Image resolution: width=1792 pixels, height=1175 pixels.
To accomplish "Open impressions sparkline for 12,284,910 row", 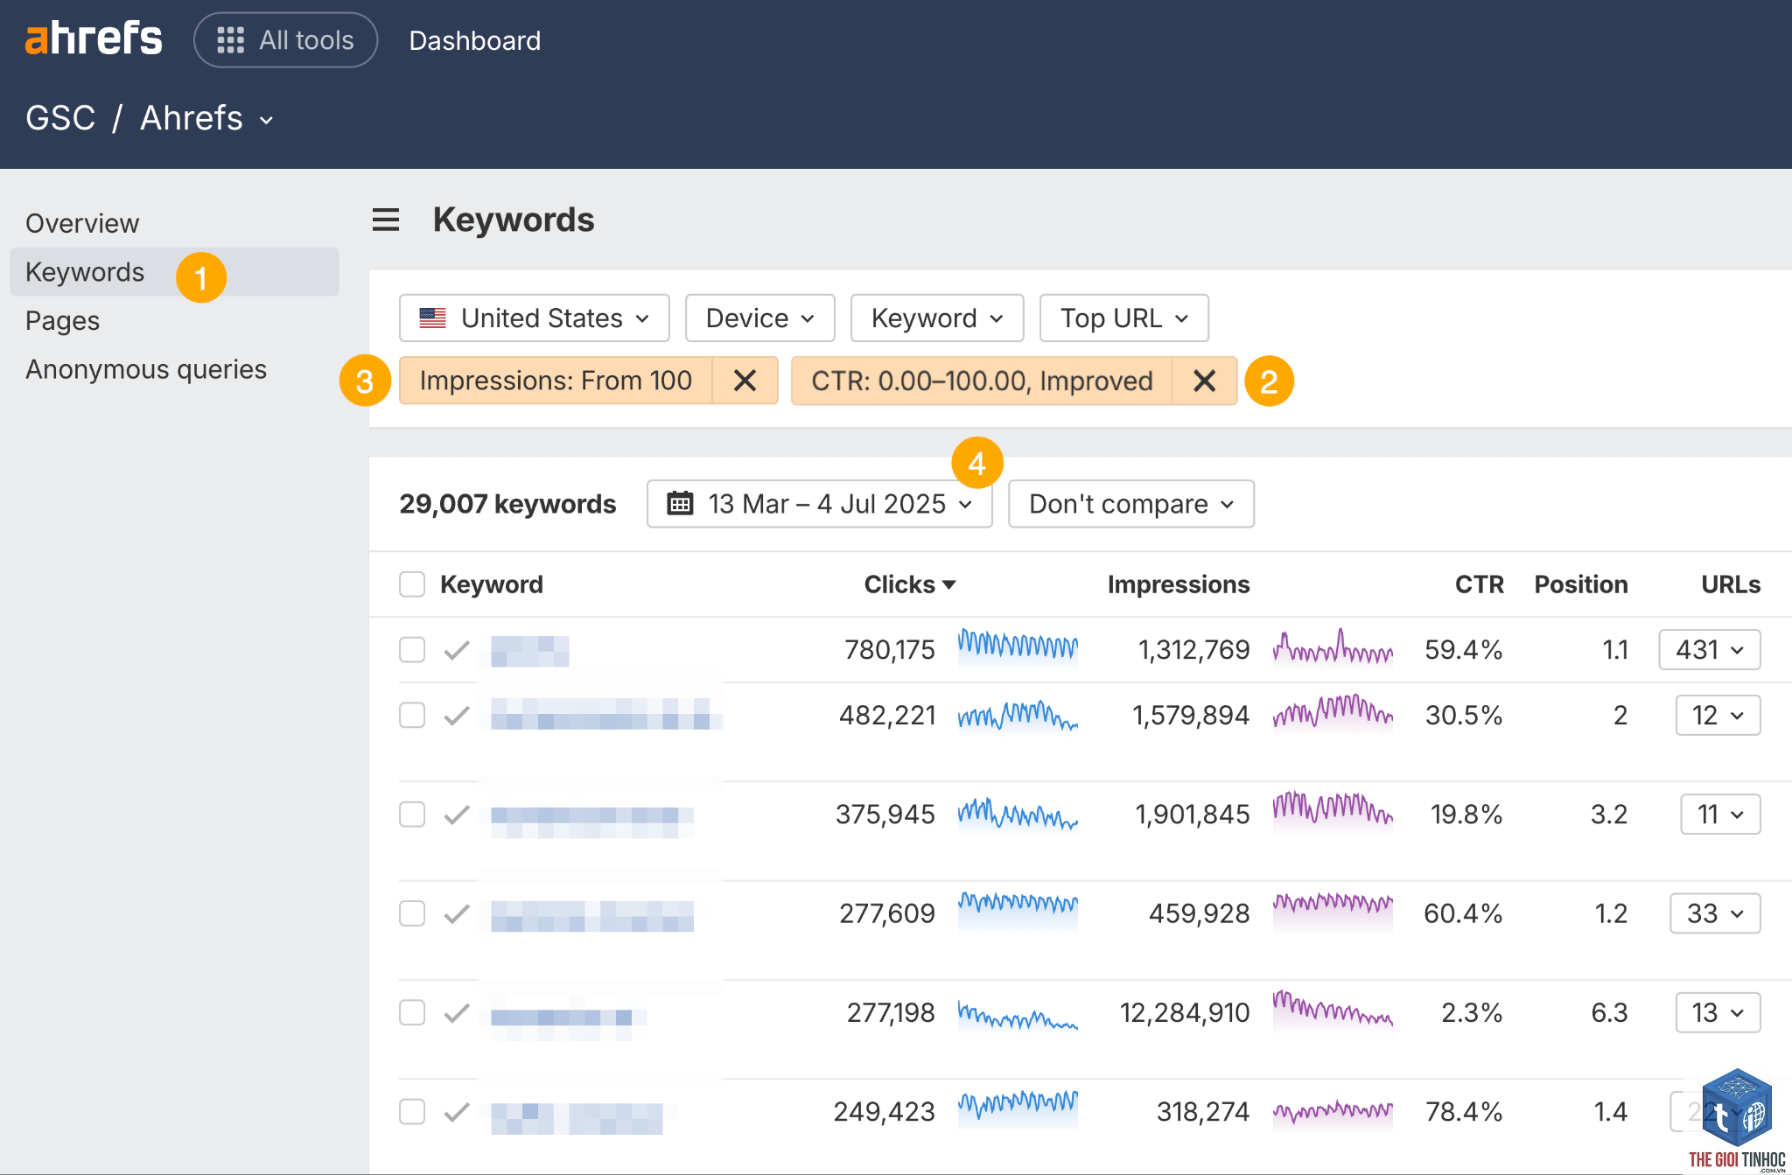I will click(x=1333, y=1011).
